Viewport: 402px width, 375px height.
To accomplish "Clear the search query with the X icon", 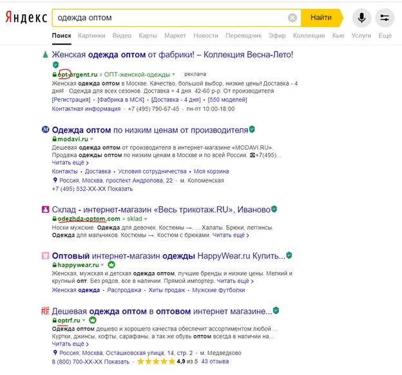I will pos(292,17).
